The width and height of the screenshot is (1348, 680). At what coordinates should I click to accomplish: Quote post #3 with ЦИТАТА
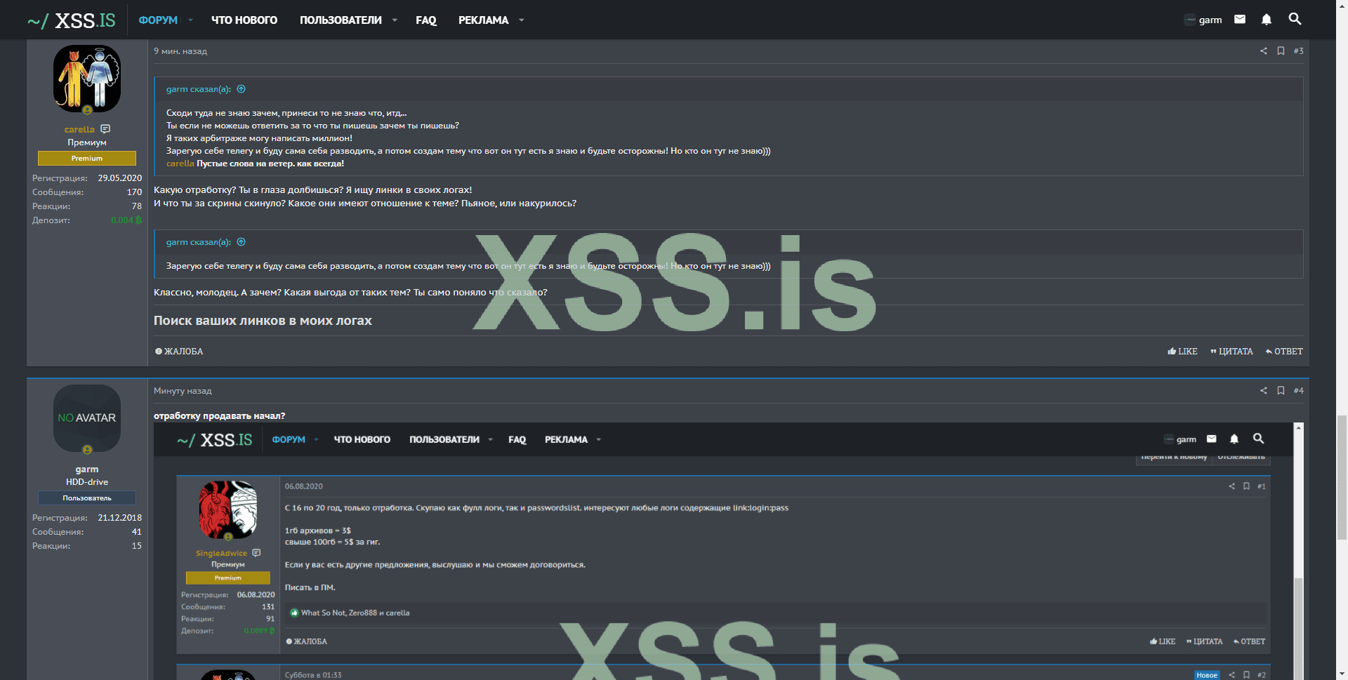1231,352
